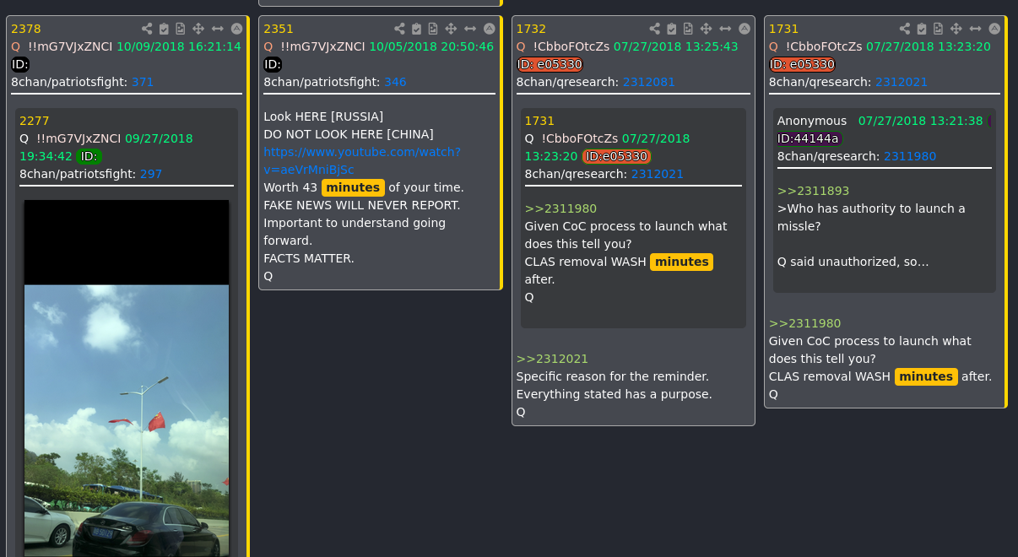The height and width of the screenshot is (557, 1018).
Task: Save post 2351 as image file
Action: [x=433, y=29]
